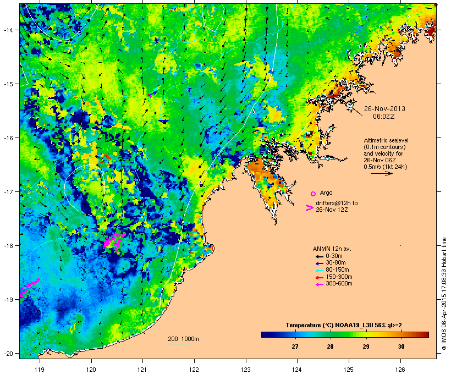Click the '-20' latitude axis label
This screenshot has width=451, height=374.
pos(8,354)
